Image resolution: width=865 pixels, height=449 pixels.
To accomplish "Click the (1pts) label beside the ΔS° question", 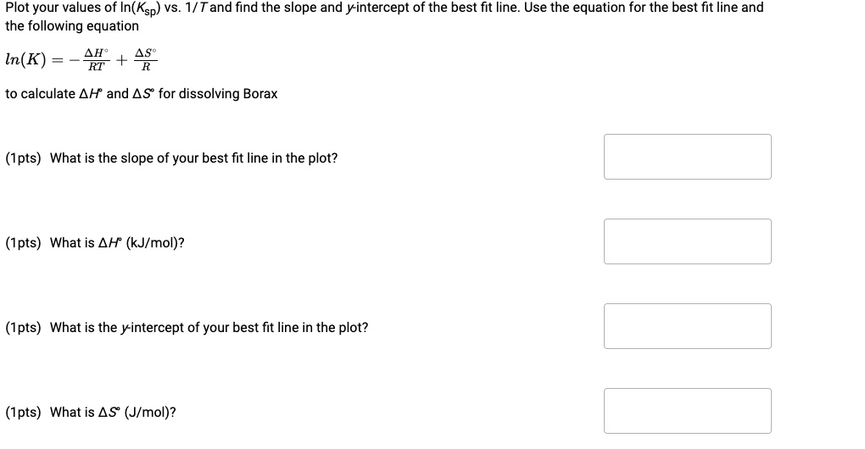I will (24, 413).
